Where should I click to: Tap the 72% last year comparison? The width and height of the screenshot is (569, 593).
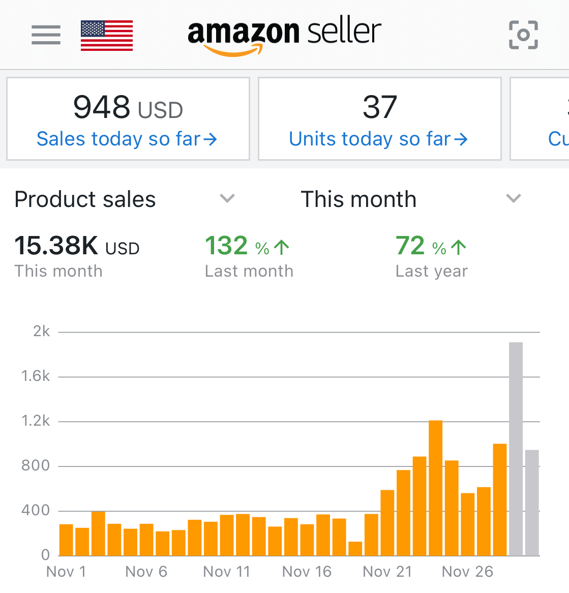[431, 256]
